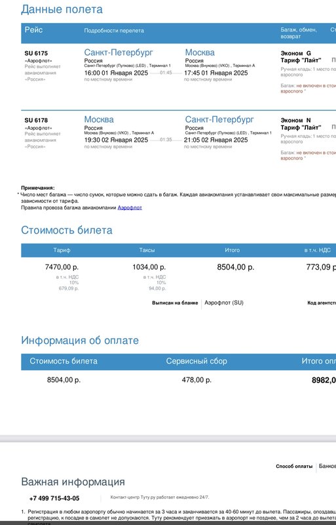Click departure time 19:30 02 Января 2025

pos(116,140)
